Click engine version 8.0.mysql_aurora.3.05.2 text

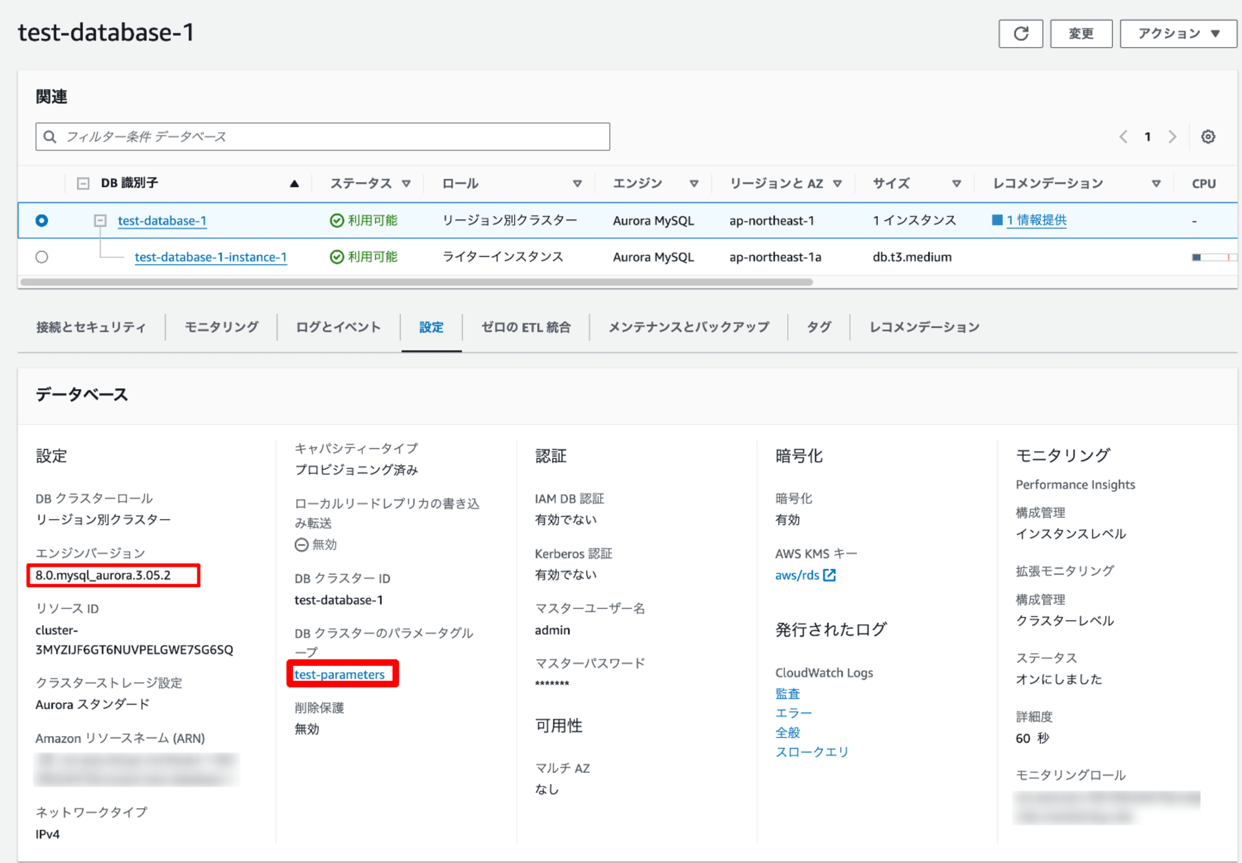coord(103,575)
